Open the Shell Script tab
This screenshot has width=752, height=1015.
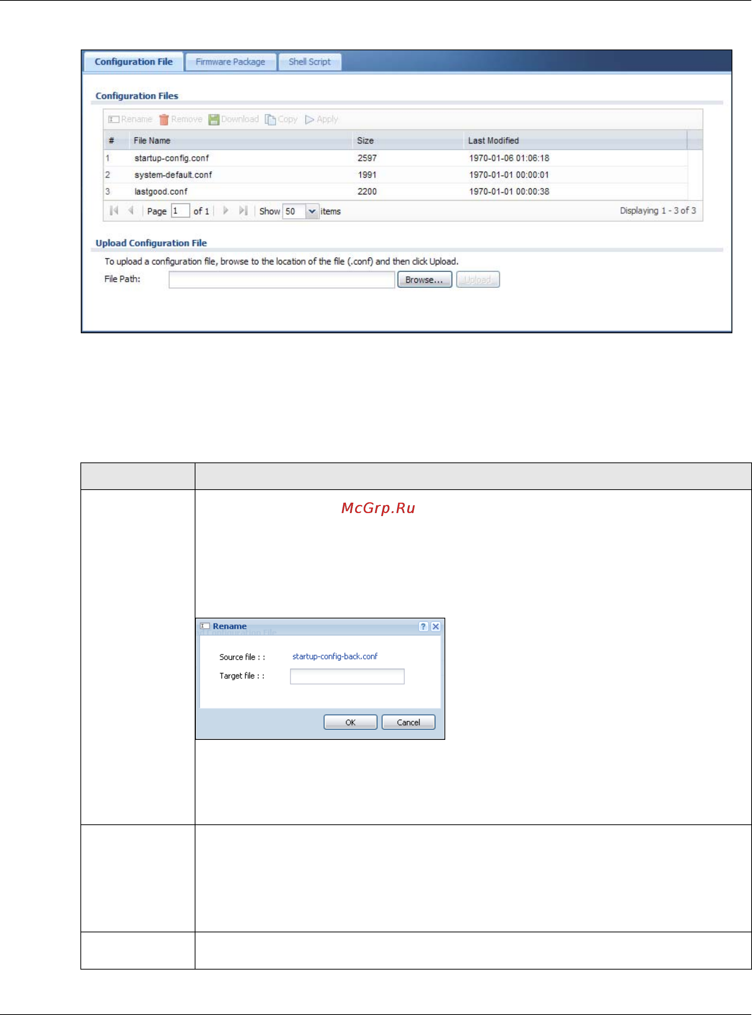click(x=309, y=62)
